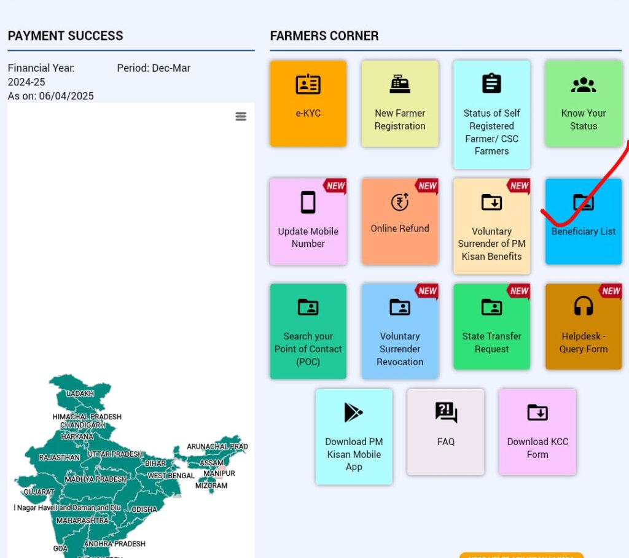Open Download PM Kisan Mobile App label

[354, 454]
